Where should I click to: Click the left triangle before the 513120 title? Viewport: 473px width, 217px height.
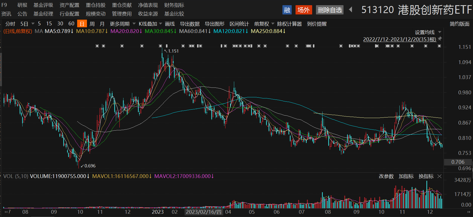pyautogui.click(x=351, y=10)
